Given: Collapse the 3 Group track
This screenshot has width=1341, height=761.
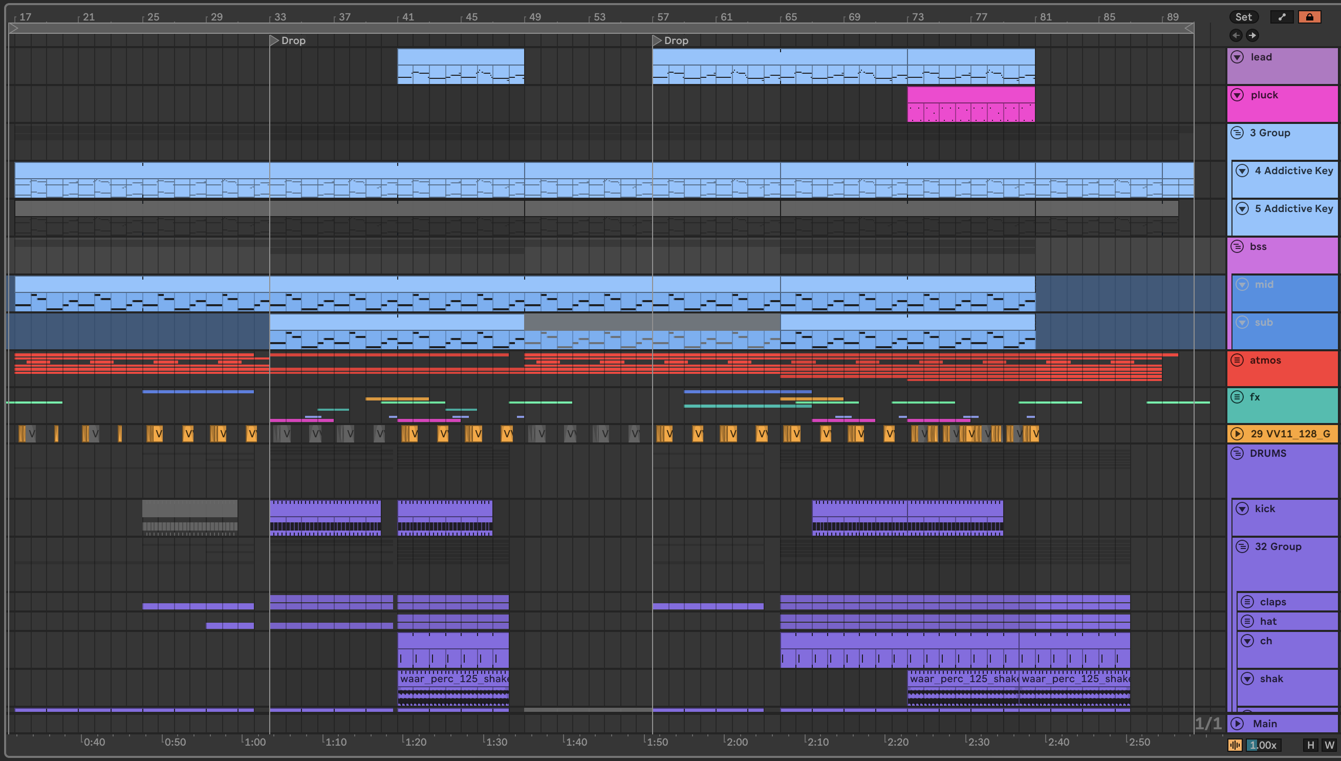Looking at the screenshot, I should (1237, 133).
